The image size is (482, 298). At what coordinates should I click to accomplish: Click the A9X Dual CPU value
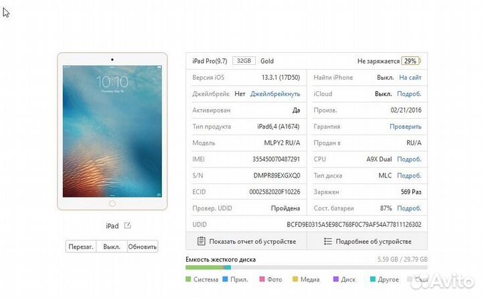pyautogui.click(x=379, y=159)
